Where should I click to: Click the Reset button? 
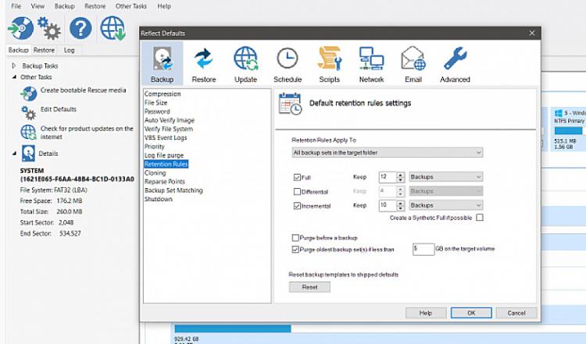pyautogui.click(x=309, y=287)
